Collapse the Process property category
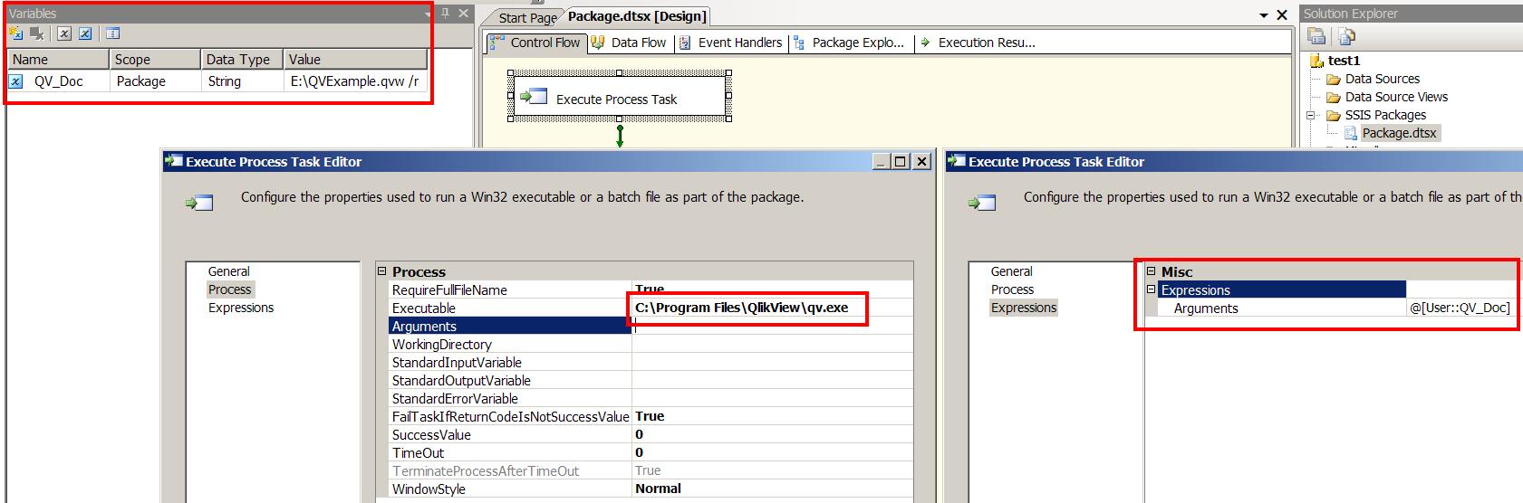1523x503 pixels. 382,270
